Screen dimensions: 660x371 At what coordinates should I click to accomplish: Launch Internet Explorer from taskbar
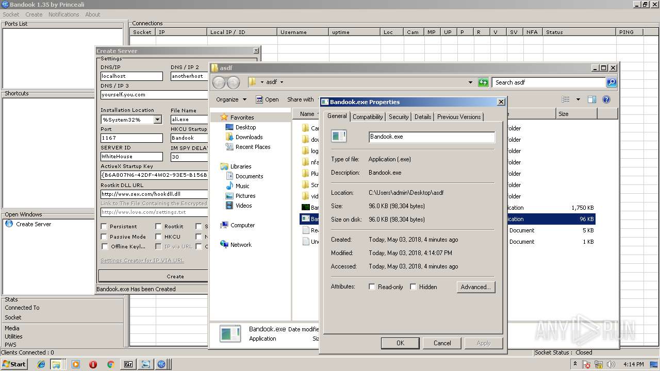[41, 364]
